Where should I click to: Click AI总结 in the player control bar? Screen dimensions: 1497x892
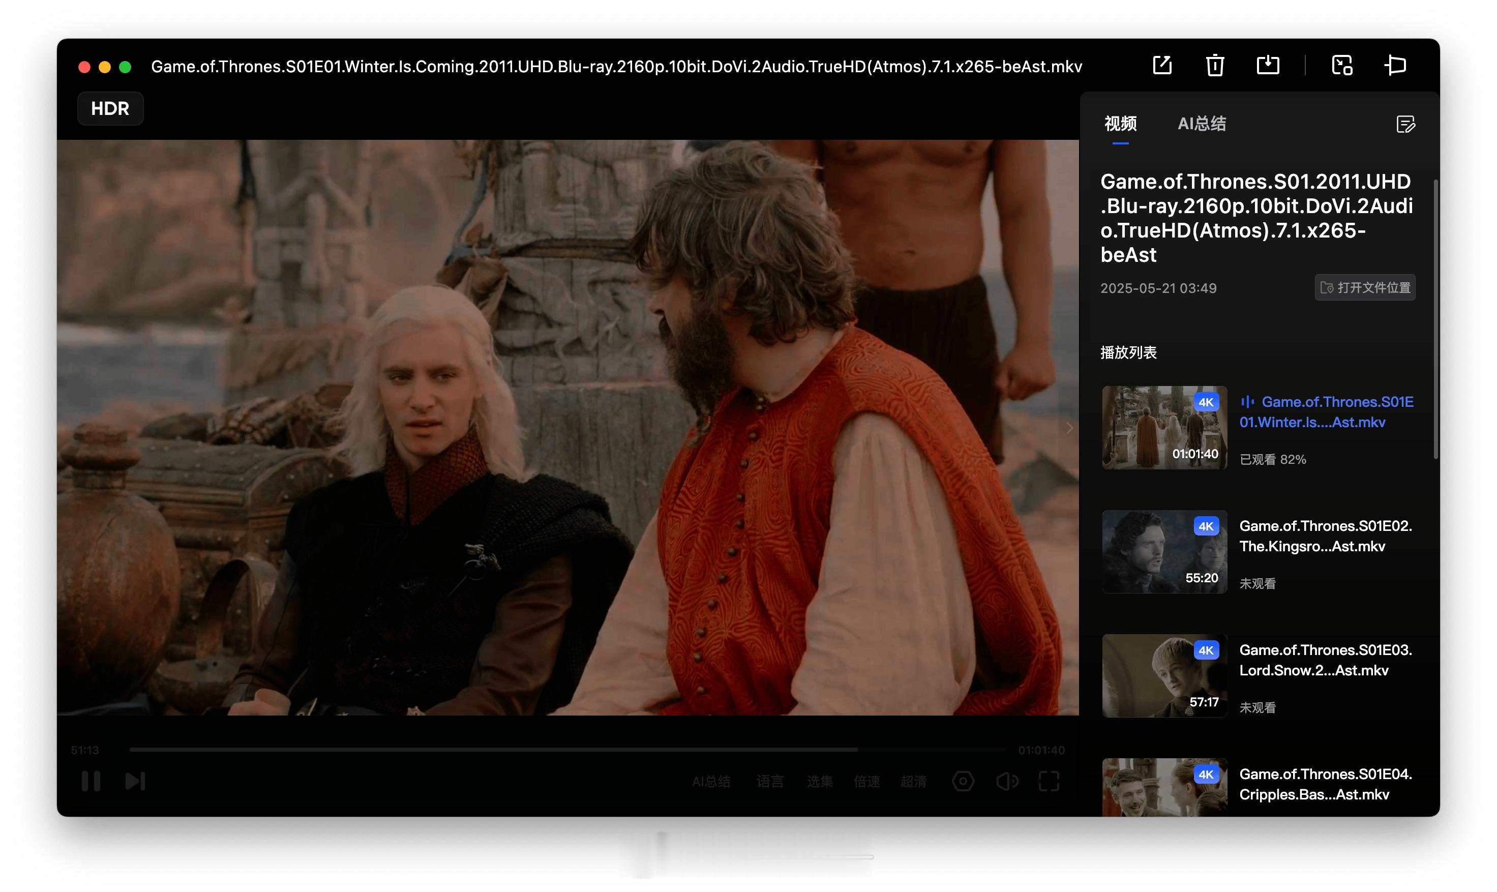click(x=711, y=782)
